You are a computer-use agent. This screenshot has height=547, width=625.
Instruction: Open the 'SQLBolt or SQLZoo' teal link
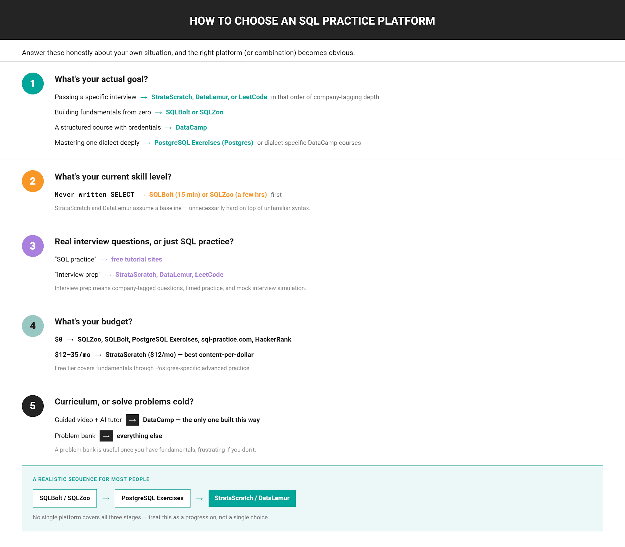click(194, 112)
